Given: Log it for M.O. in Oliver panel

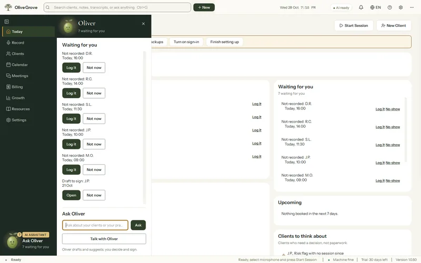Looking at the screenshot, I should 72,169.
